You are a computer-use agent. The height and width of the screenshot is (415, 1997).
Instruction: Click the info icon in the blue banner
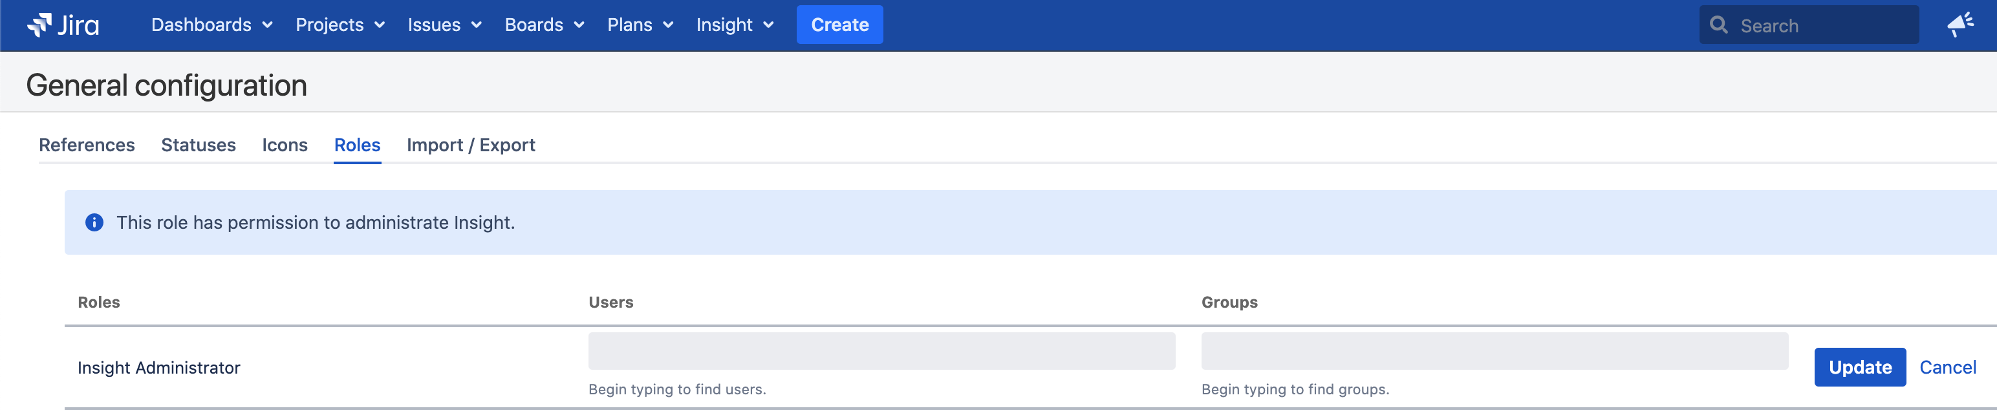94,223
